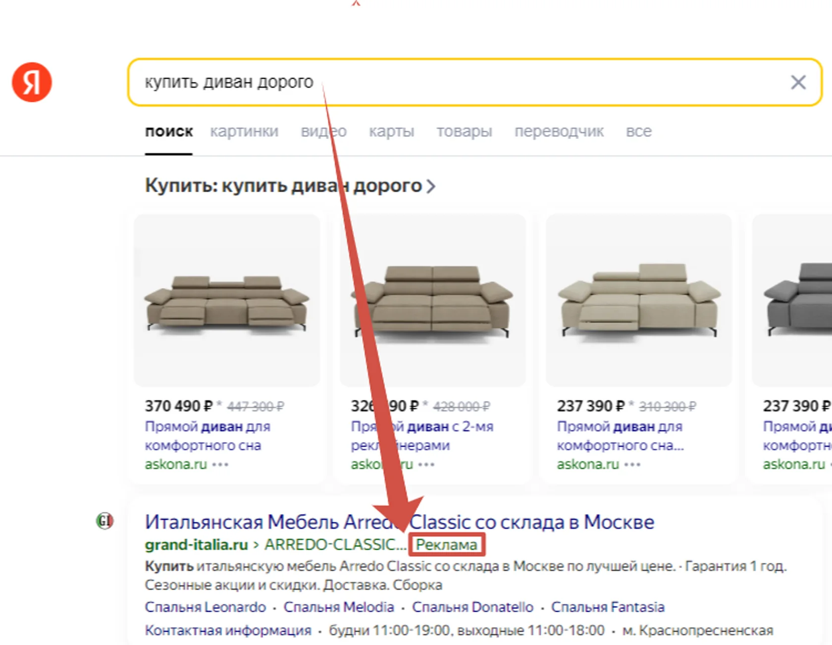Image resolution: width=832 pixels, height=645 pixels.
Task: Visit askona.ru from the 370 490 ₽ card
Action: point(176,464)
